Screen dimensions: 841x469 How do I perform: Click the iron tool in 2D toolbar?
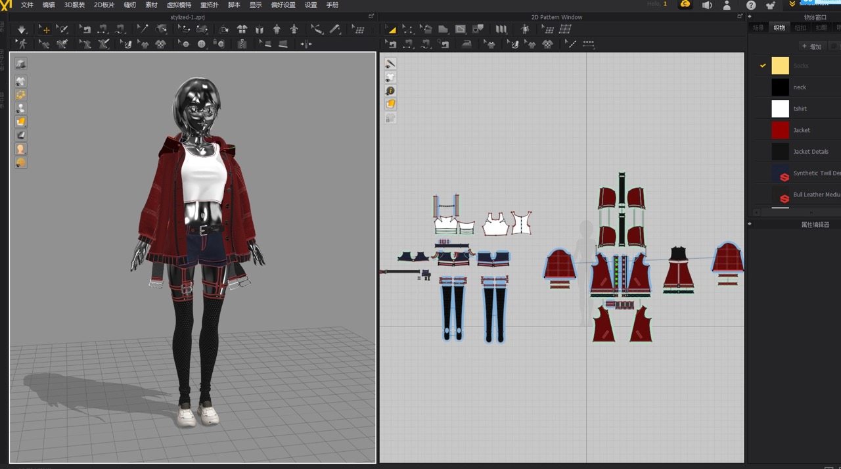pos(466,44)
